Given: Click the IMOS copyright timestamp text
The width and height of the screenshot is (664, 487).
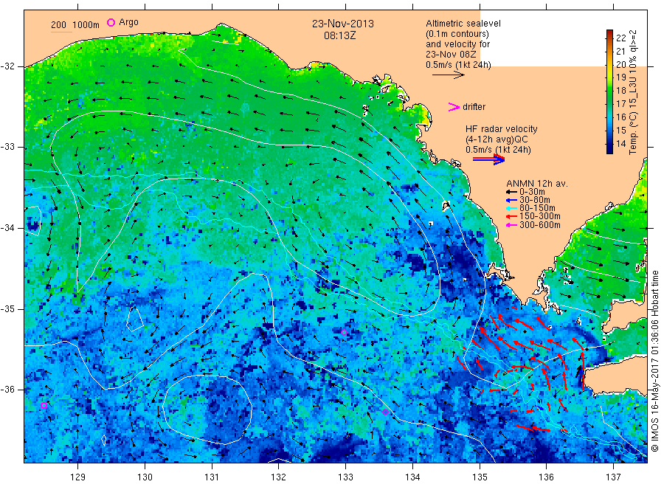Looking at the screenshot, I should click(655, 362).
